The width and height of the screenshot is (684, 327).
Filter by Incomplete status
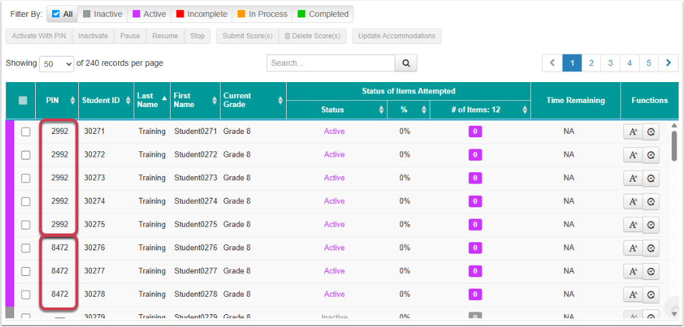[x=202, y=14]
